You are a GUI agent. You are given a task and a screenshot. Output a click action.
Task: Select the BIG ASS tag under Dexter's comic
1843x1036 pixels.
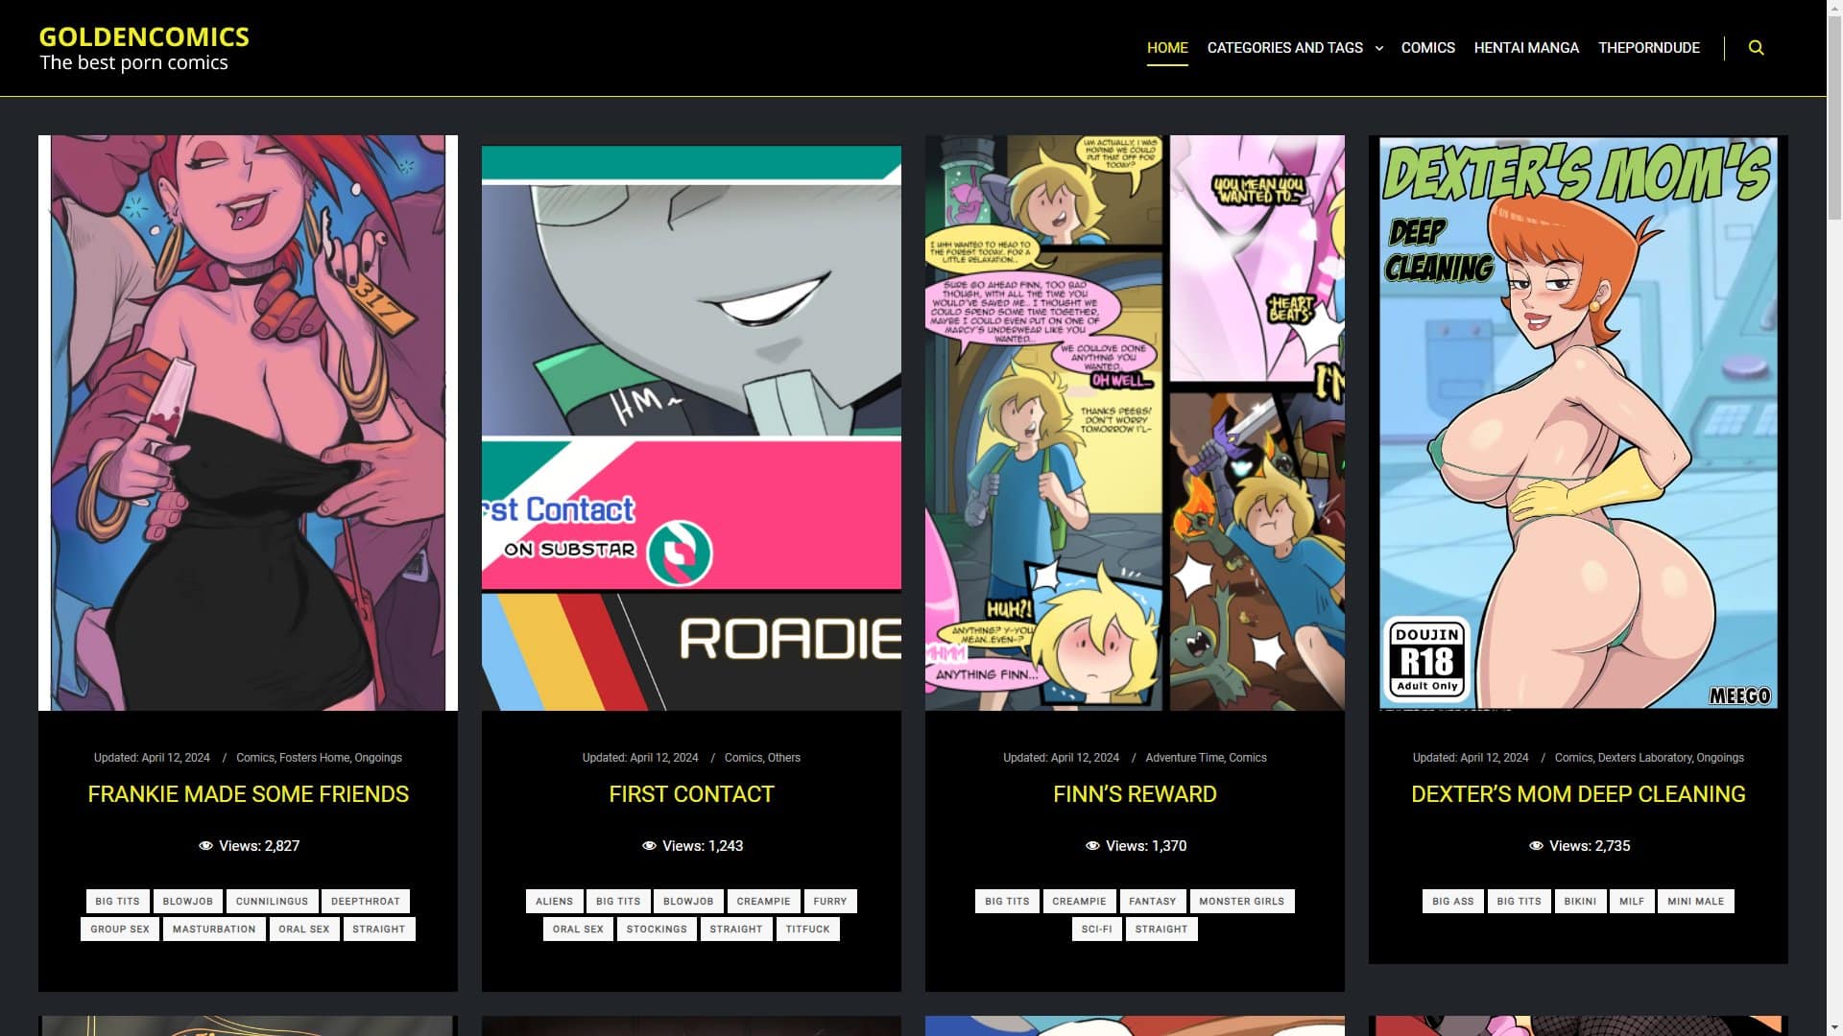1452,901
